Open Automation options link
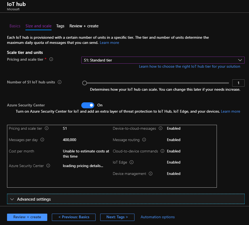This screenshot has width=249, height=225. 157,217
